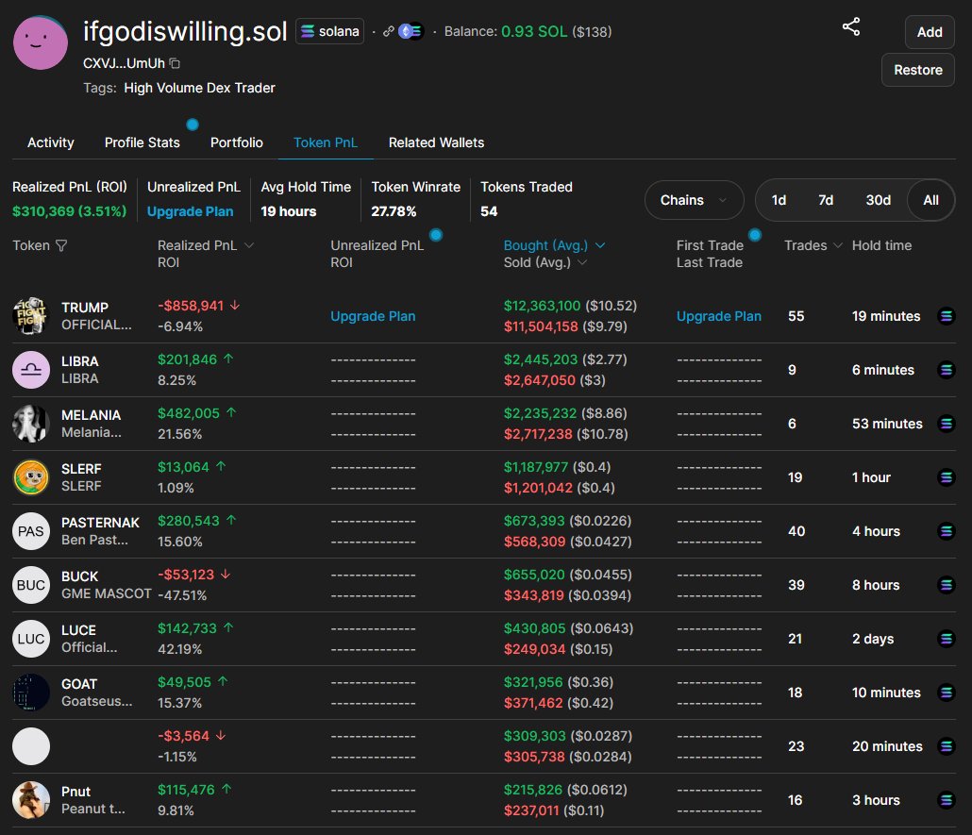The width and height of the screenshot is (972, 835).
Task: Sort by Bought (Avg.) column
Action: pyautogui.click(x=554, y=245)
